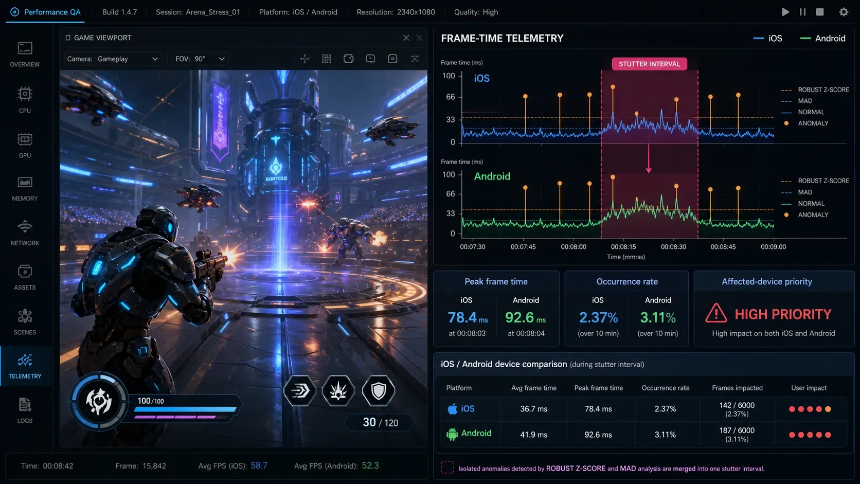Open settings gear in top bar

pos(844,12)
